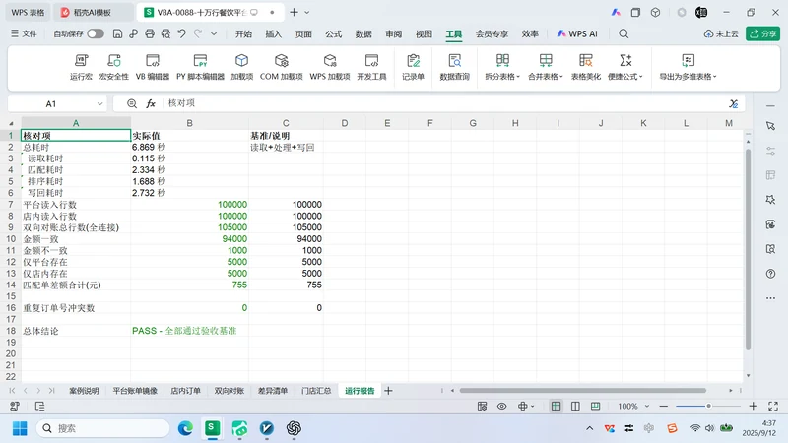The height and width of the screenshot is (443, 788).
Task: Click the save icon in quick toolbar
Action: coord(117,33)
